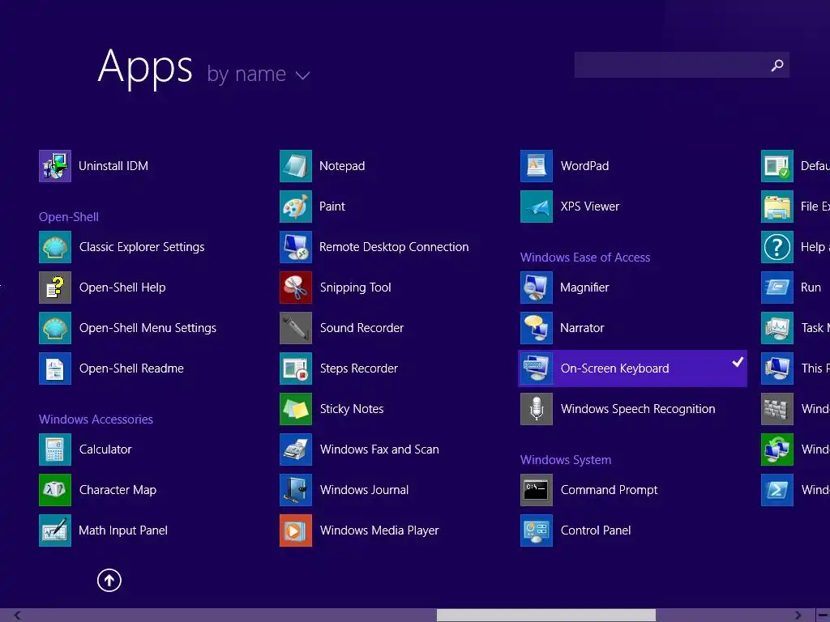Open the Sound Recorder microphone icon

[x=296, y=328]
